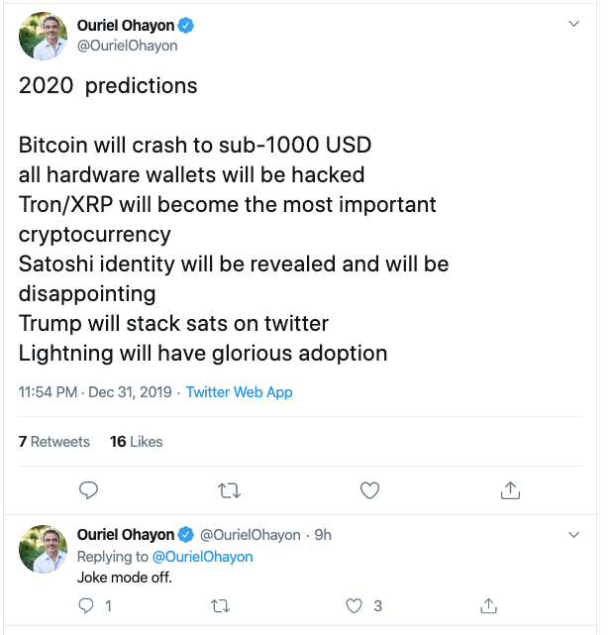Screen dimensions: 615x635
Task: Click the 11:54 PM Dec 31, 2019 timestamp
Action: (x=95, y=391)
